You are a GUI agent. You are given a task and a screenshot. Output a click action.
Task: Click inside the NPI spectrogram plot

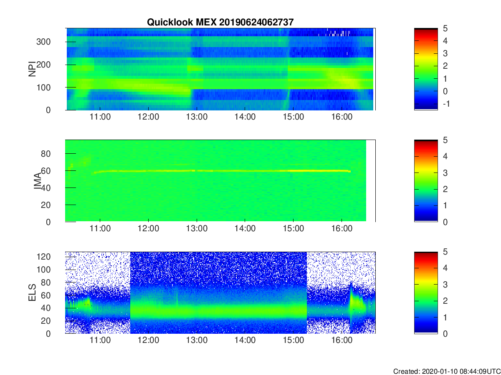click(x=220, y=69)
